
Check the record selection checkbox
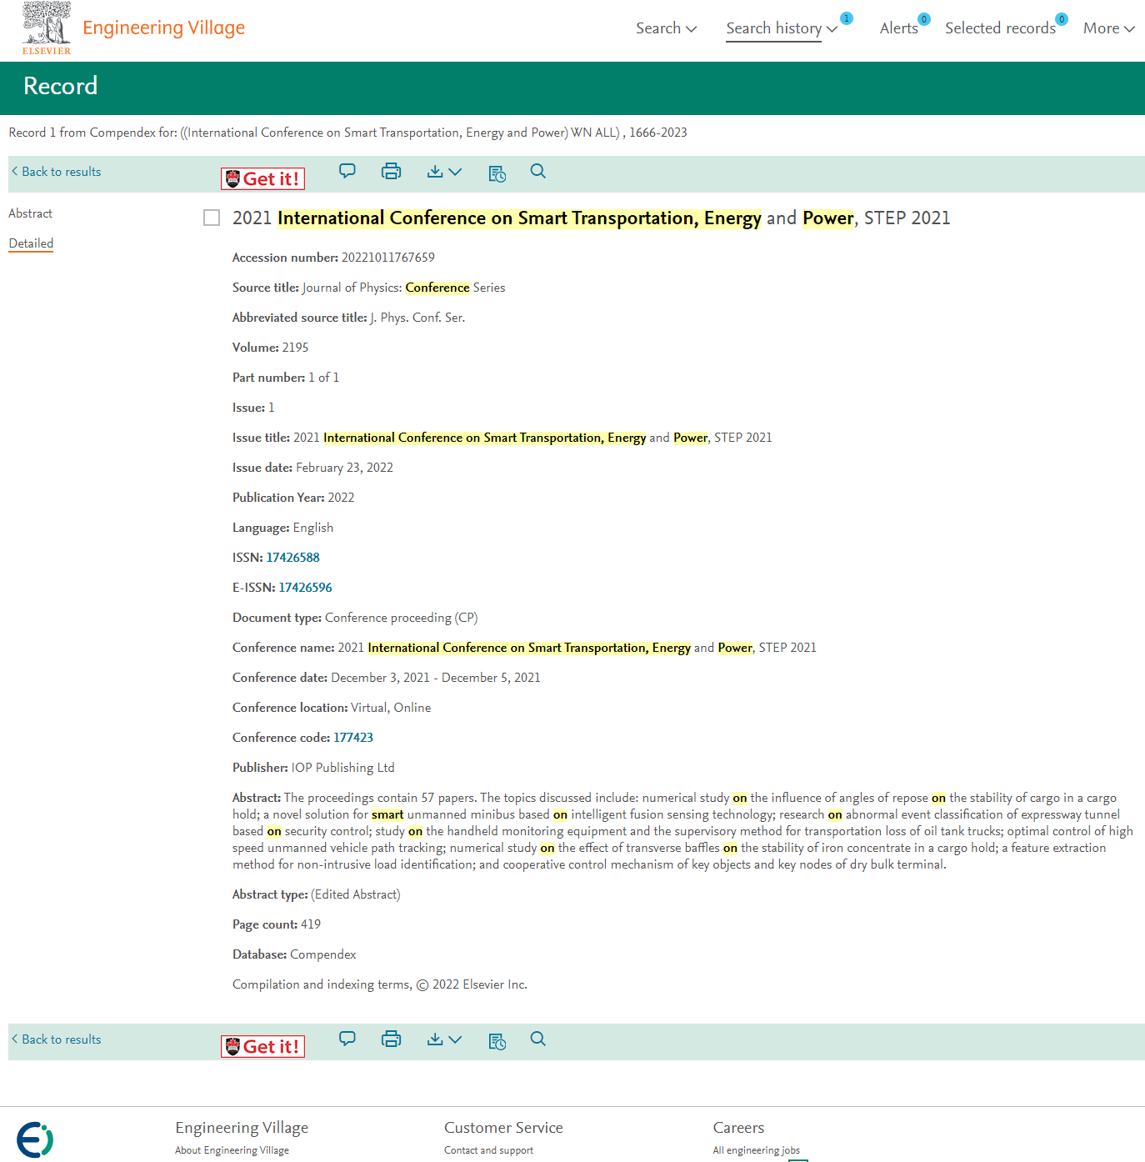pyautogui.click(x=212, y=218)
